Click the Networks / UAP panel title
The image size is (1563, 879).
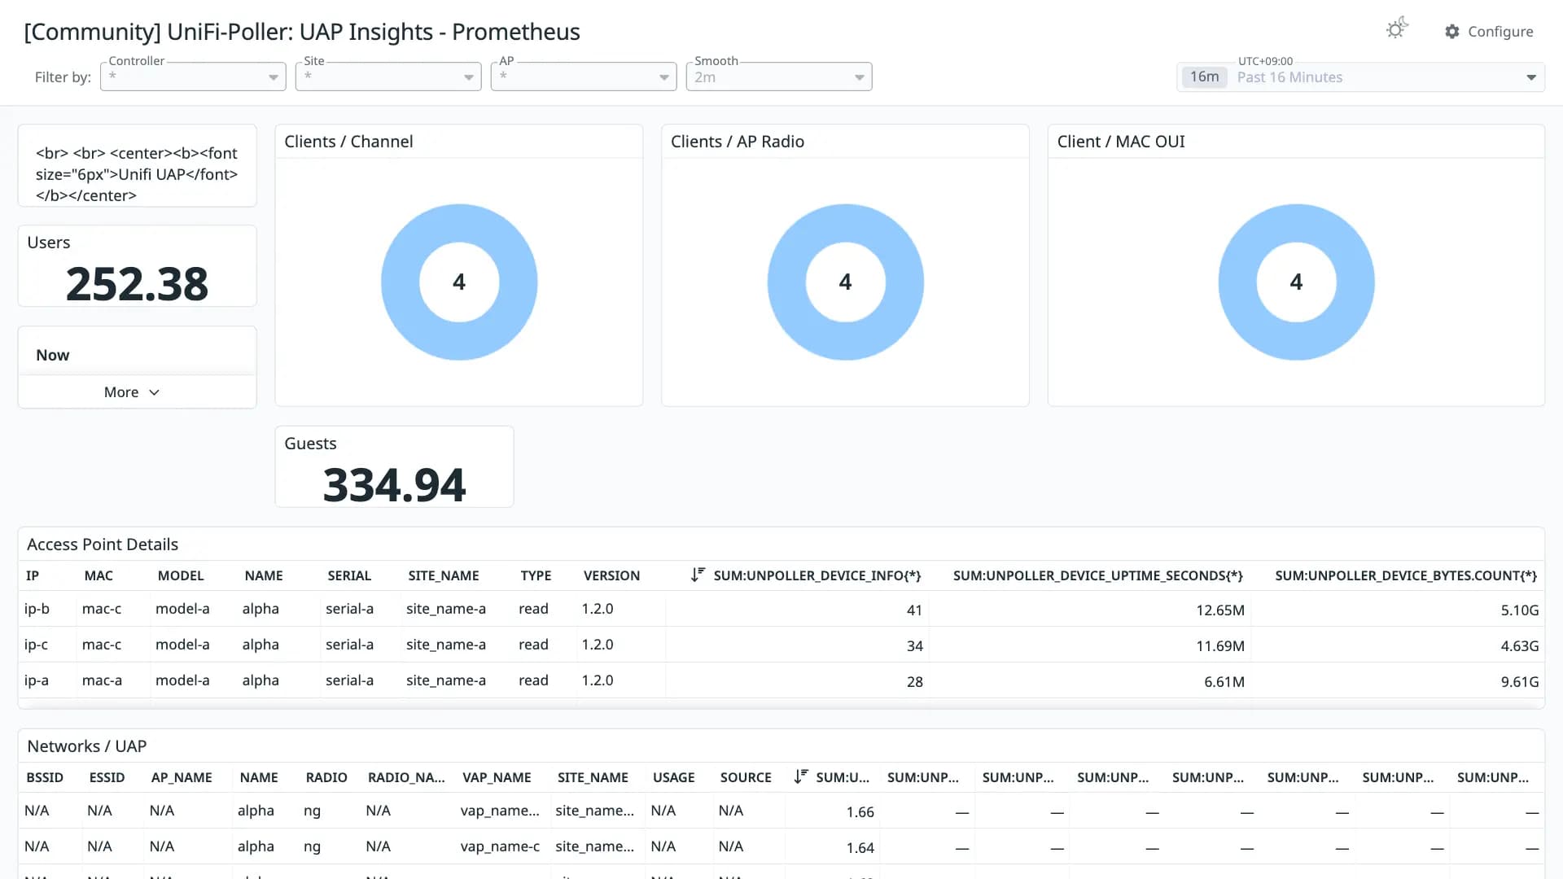(87, 746)
